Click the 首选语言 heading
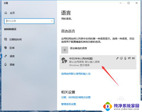 click(68, 31)
